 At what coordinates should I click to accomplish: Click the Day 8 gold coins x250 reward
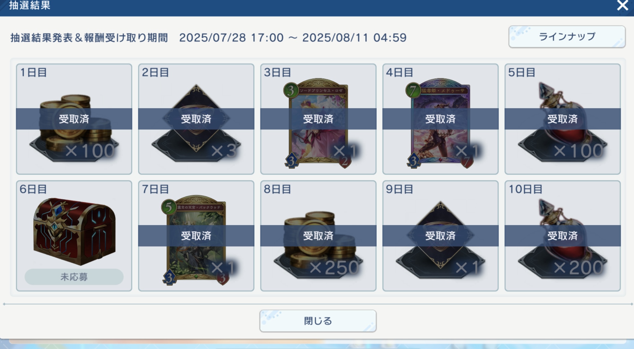pyautogui.click(x=318, y=245)
